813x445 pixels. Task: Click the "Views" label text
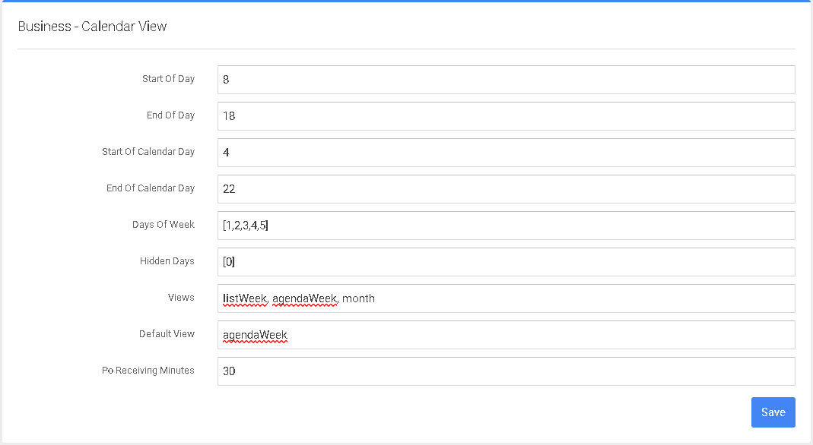(181, 298)
